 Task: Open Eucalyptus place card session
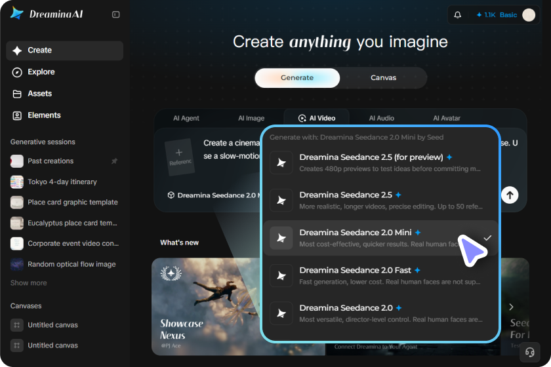[x=65, y=223]
